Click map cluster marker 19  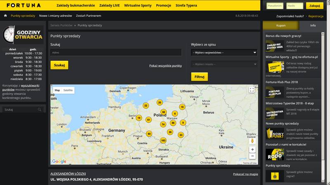pos(139,118)
